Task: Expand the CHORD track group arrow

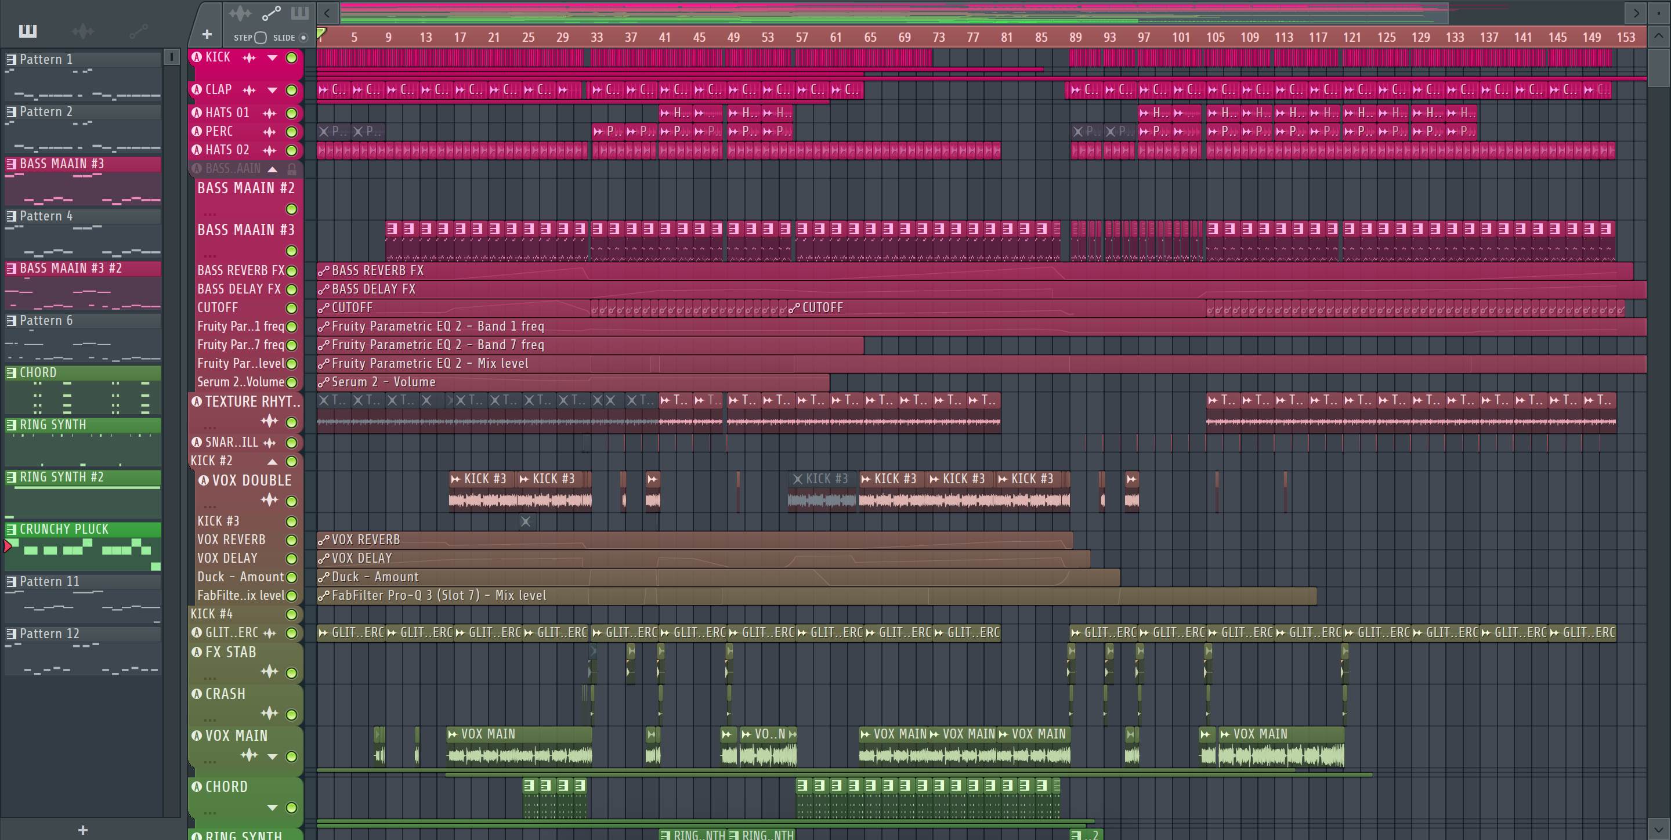Action: 273,808
